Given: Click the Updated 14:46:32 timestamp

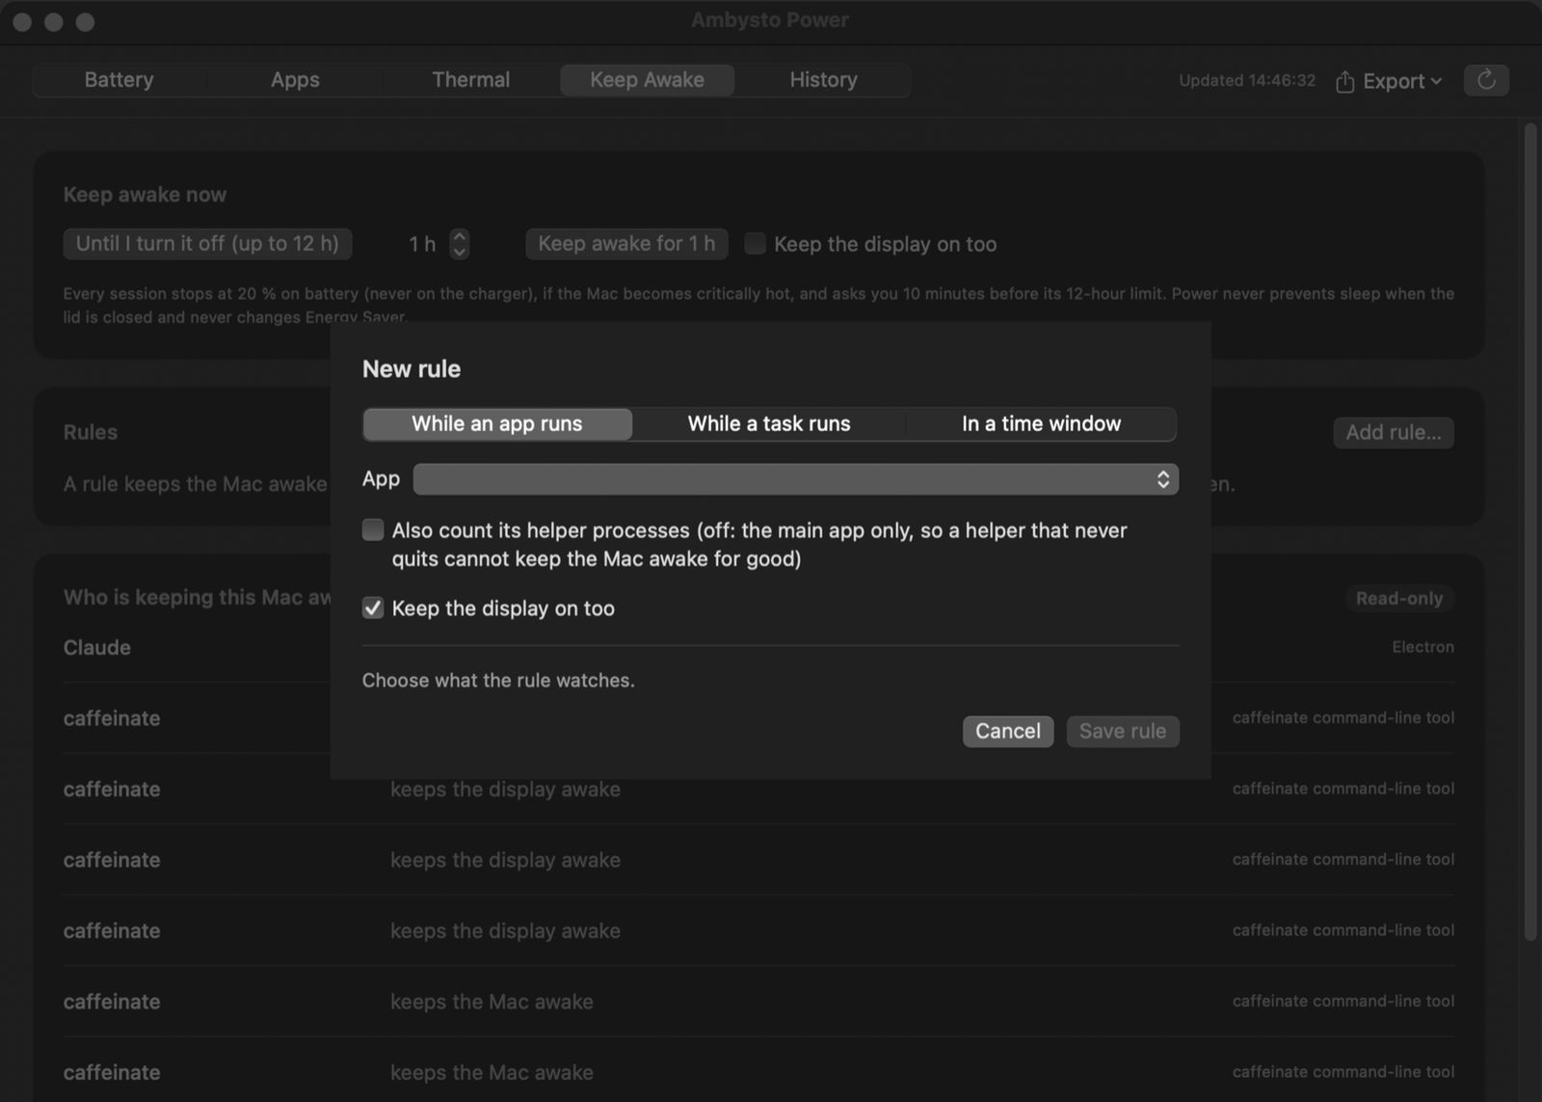Looking at the screenshot, I should 1247,81.
